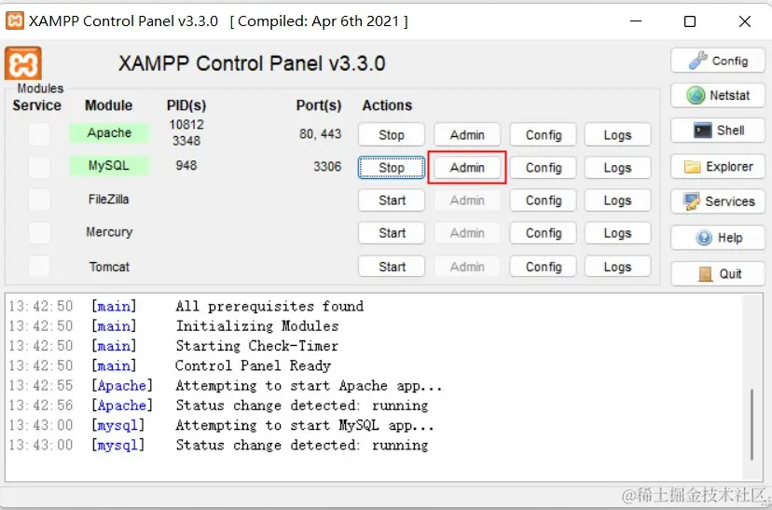This screenshot has width=772, height=510.
Task: Click log line 'Initializing Modules'
Action: 257,325
